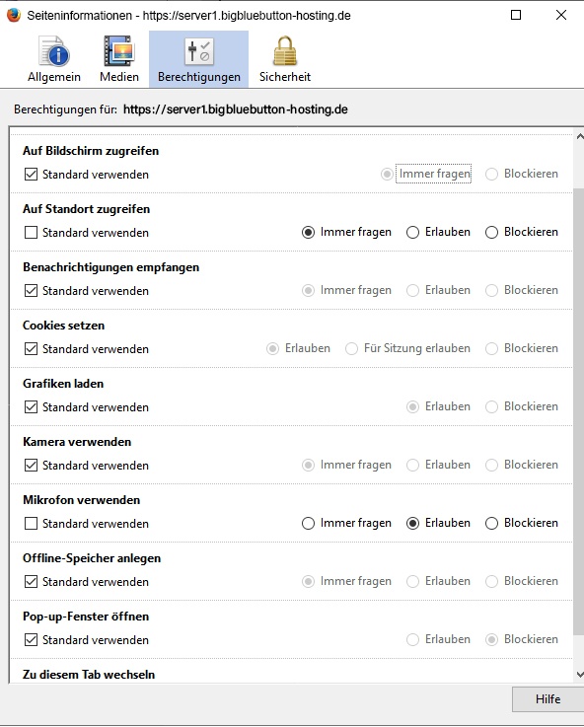Check Standard verwenden for Mikrofon verwenden

coord(31,524)
